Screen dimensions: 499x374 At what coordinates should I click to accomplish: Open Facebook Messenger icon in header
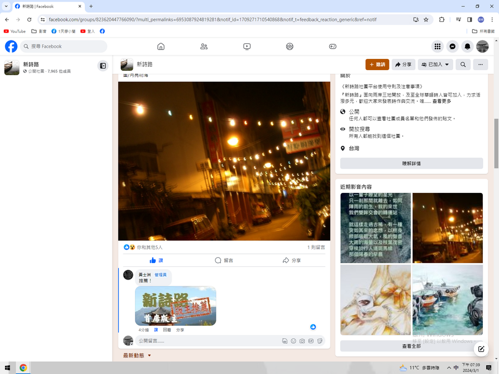tap(453, 46)
